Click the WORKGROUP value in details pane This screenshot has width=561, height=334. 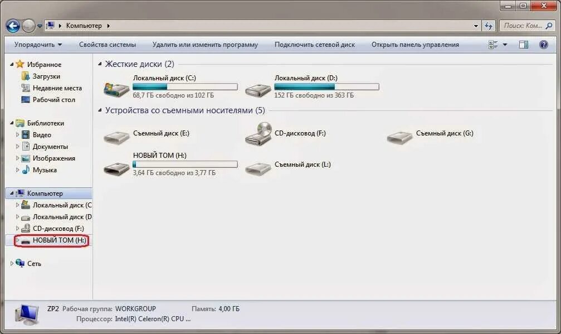click(x=135, y=308)
